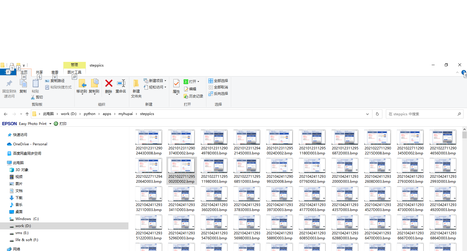467x251 pixels.
Task: Open the Open (打开) dropdown arrow
Action: click(198, 82)
